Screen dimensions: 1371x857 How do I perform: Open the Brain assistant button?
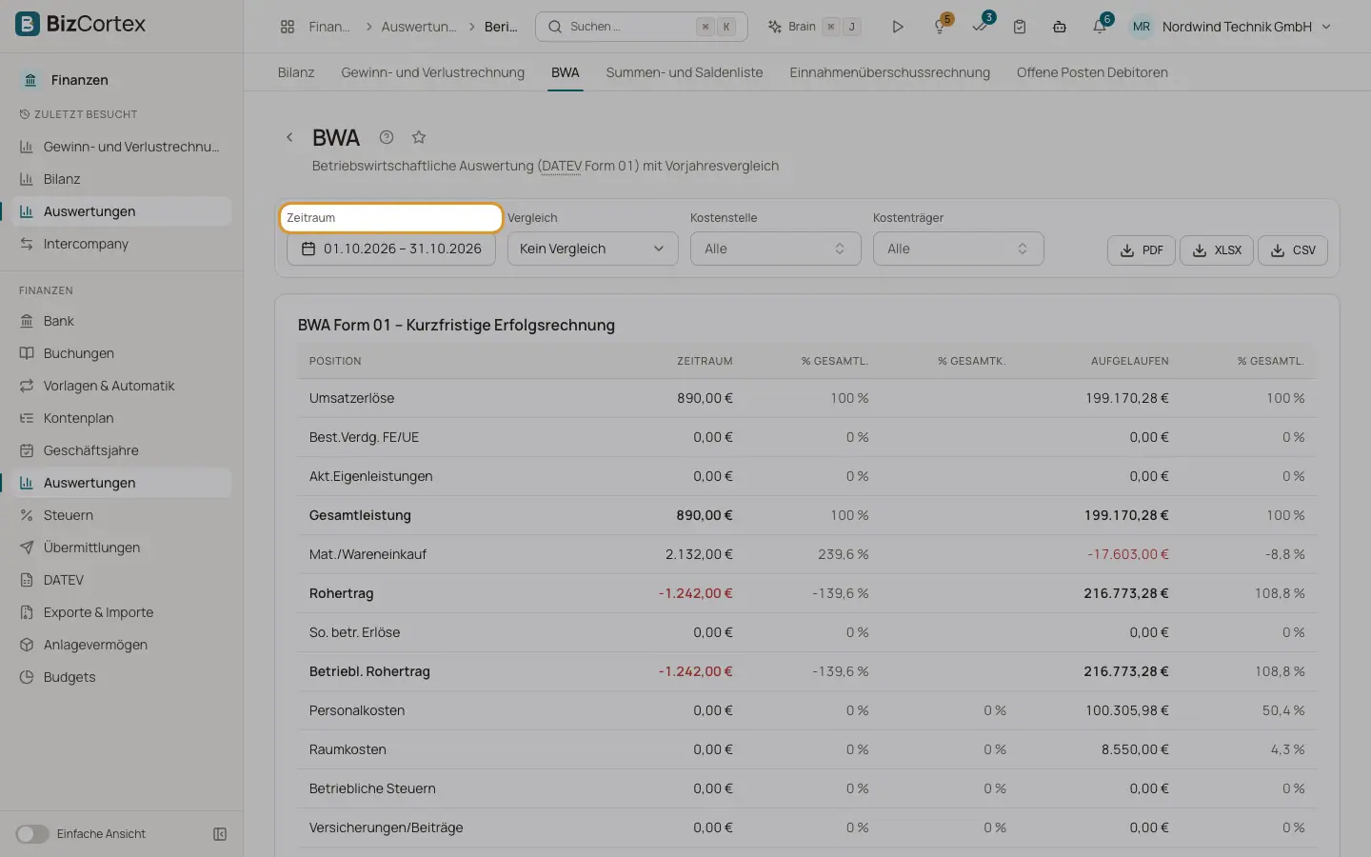pyautogui.click(x=814, y=27)
